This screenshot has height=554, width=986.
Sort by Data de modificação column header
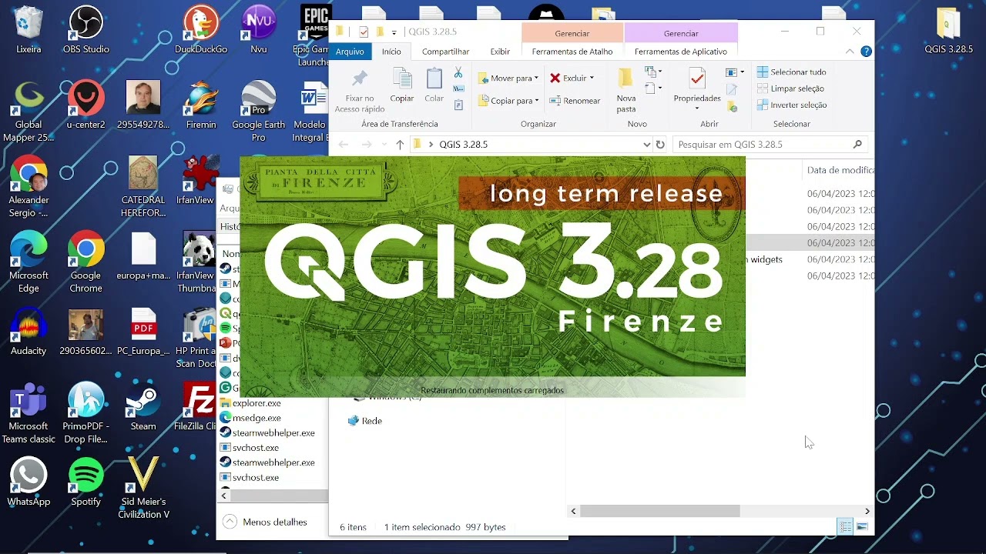click(840, 170)
